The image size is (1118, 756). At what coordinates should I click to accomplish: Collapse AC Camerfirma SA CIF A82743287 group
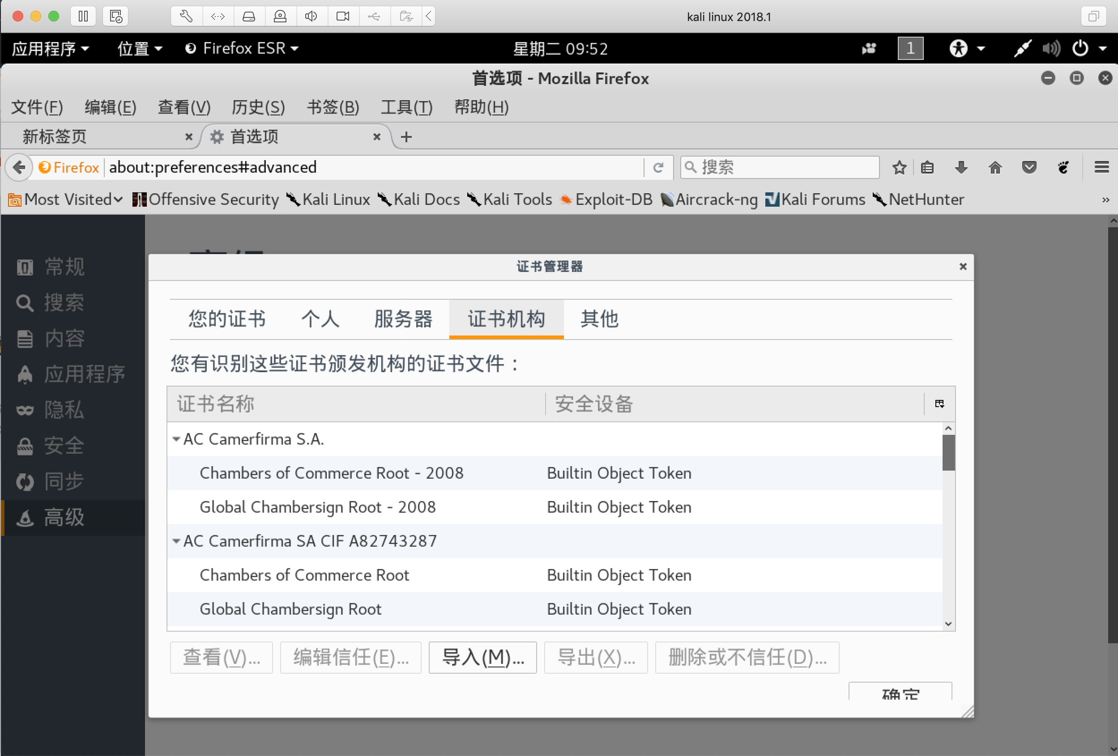pos(176,541)
